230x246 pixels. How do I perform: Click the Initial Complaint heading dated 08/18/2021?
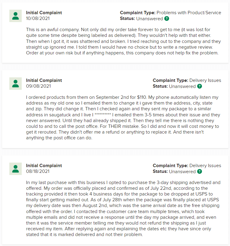point(44,166)
